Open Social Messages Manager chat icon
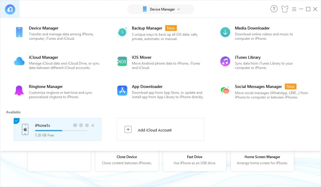 [225, 91]
